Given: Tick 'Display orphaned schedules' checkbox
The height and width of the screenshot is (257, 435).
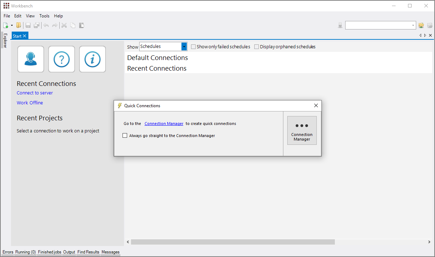Looking at the screenshot, I should click(257, 47).
